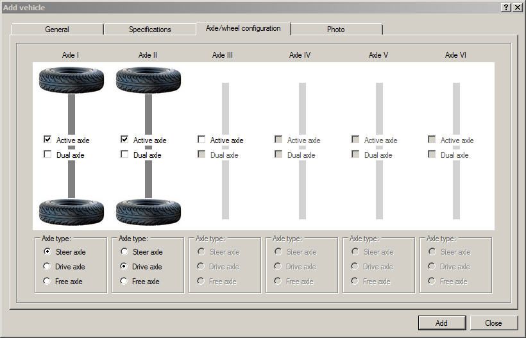Click the bottom tire of Axle I

pyautogui.click(x=71, y=212)
